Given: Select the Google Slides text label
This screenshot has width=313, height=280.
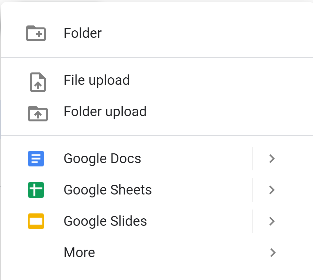Looking at the screenshot, I should click(105, 221).
